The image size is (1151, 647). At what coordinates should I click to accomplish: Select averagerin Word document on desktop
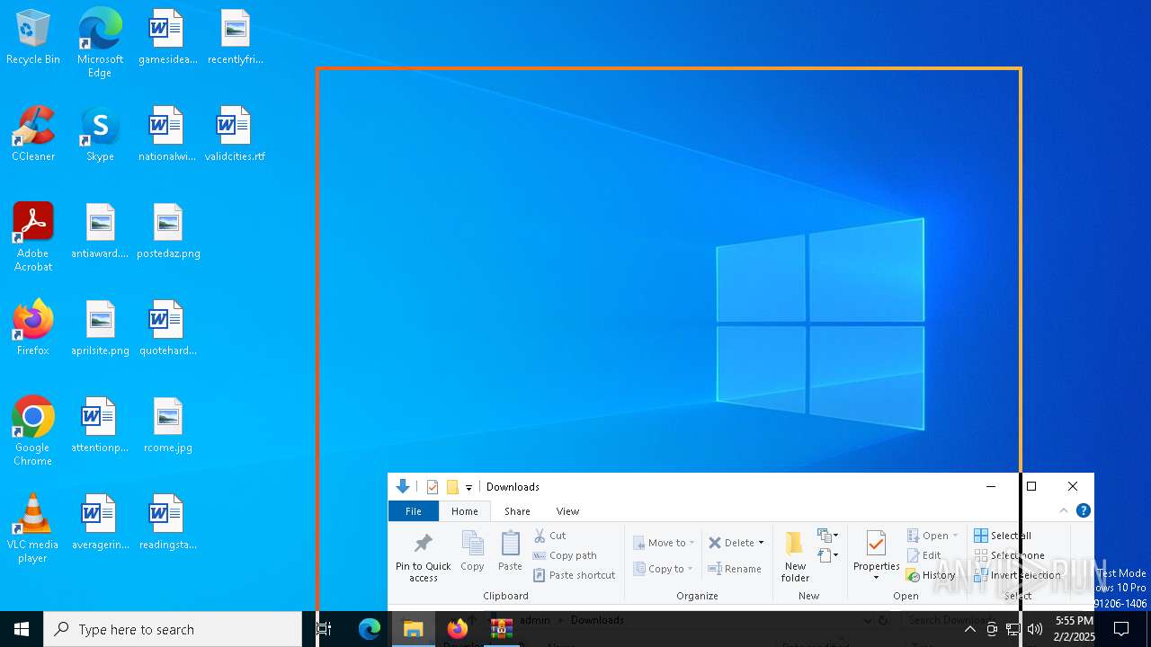coord(100,522)
